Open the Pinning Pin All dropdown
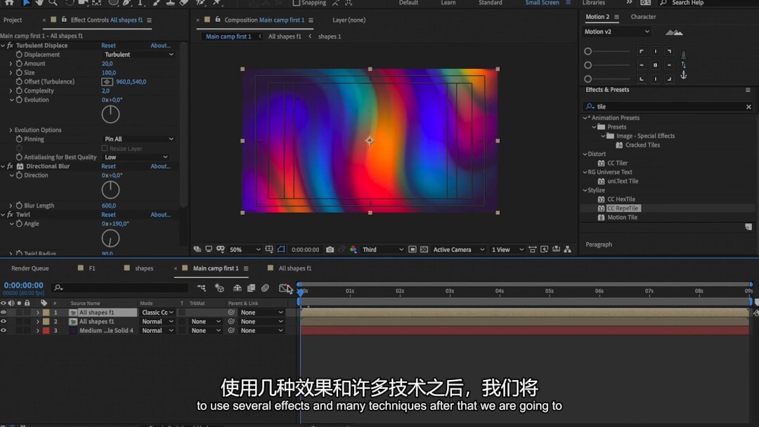759x427 pixels. pos(138,139)
